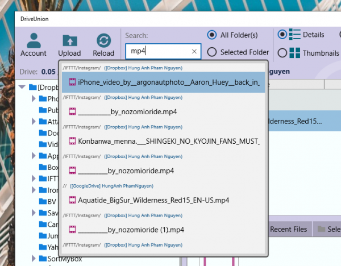Select the Selected Folder radio button
Screen dimensions: 341x266
pos(211,52)
